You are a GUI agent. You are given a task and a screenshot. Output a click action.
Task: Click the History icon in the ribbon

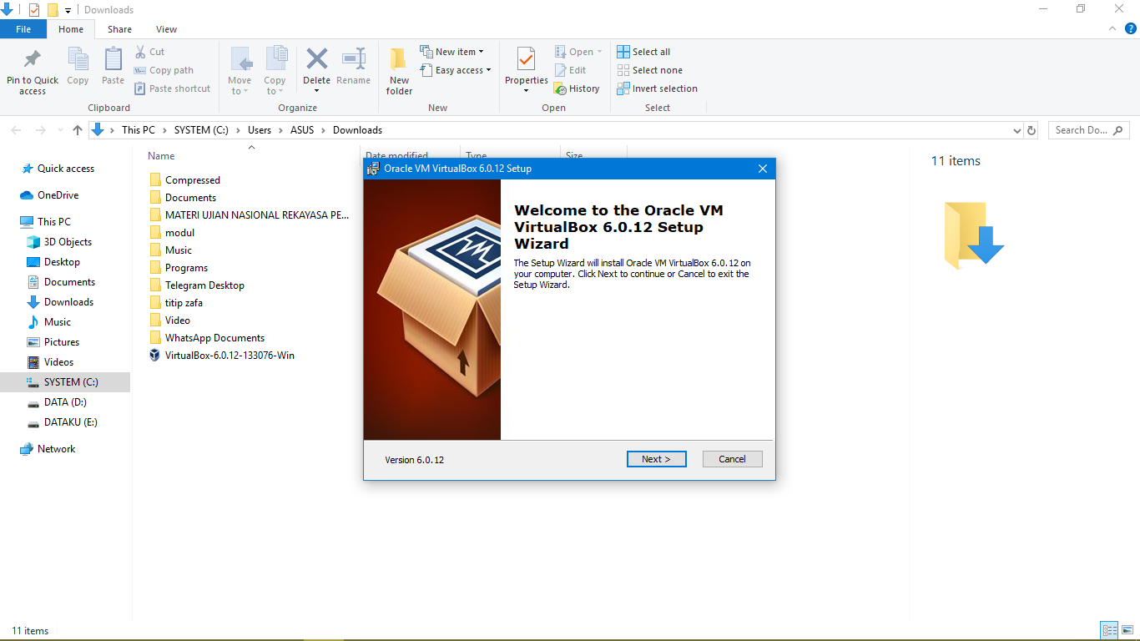[578, 88]
